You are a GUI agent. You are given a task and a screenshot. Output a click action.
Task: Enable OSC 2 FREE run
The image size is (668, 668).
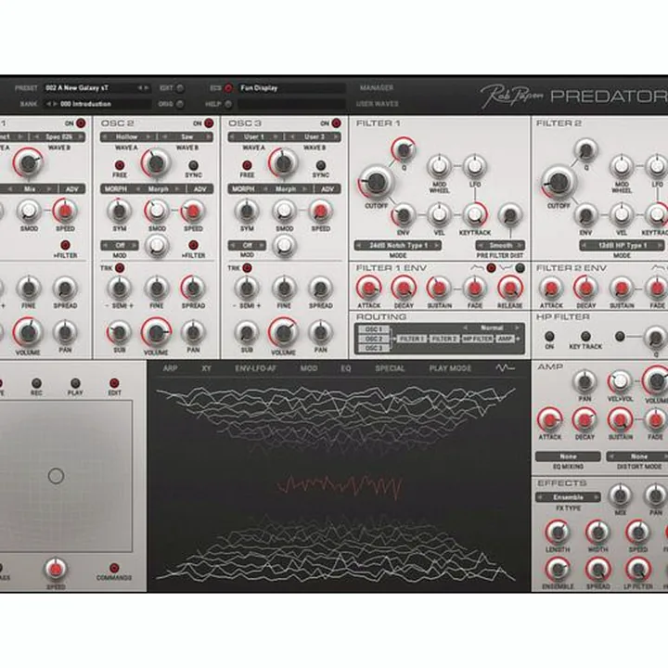(120, 165)
